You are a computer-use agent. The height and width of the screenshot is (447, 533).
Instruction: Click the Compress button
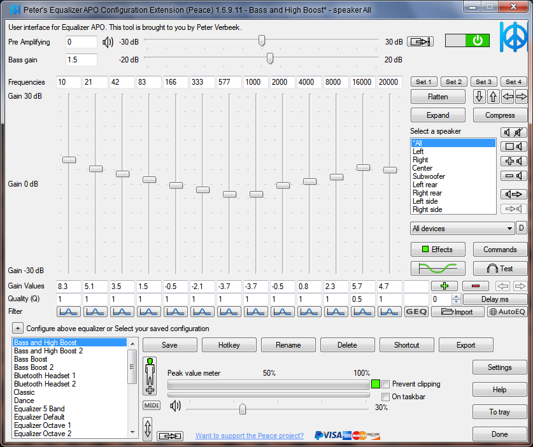(500, 115)
